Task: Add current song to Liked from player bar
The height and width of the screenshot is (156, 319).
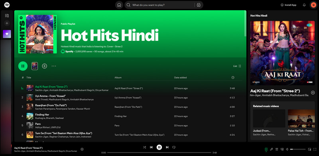Action: pos(82,149)
